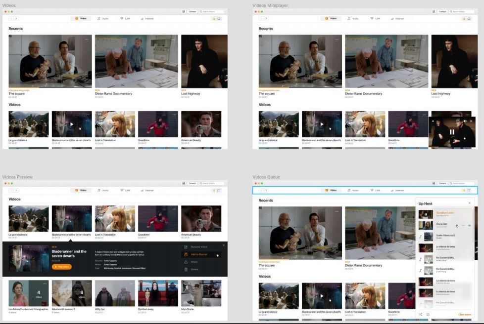Viewport: 484px width, 324px height.
Task: Click play icon on Bladerunner thumbnail in Videos window
Action: coord(72,124)
